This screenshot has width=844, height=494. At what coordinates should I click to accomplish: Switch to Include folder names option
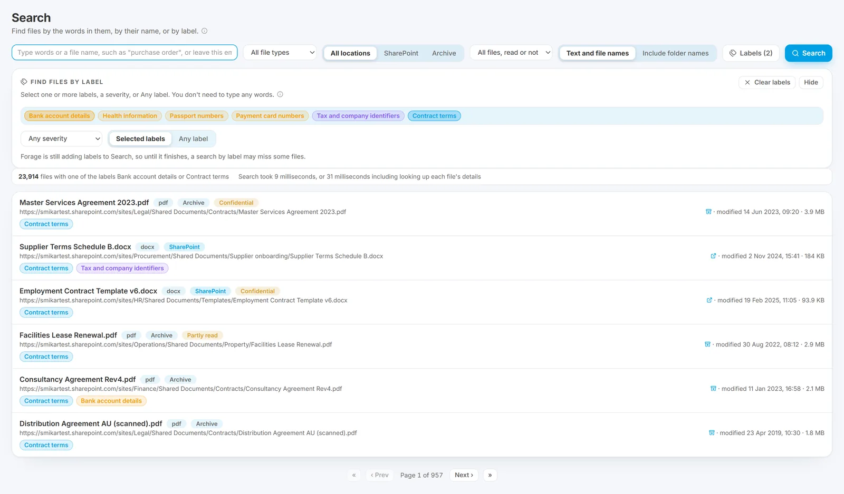coord(676,53)
